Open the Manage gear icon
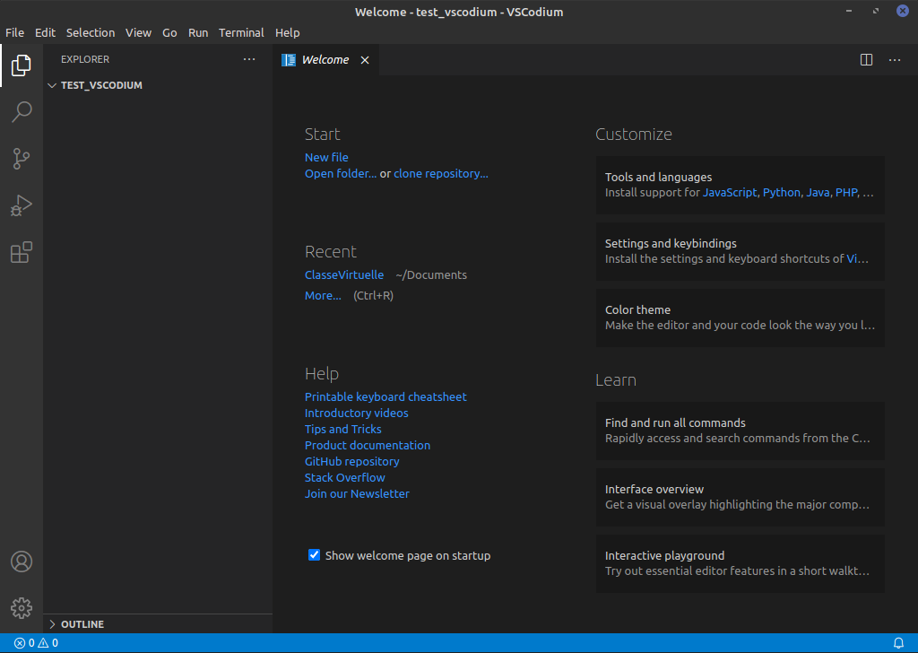This screenshot has height=653, width=918. coord(22,608)
